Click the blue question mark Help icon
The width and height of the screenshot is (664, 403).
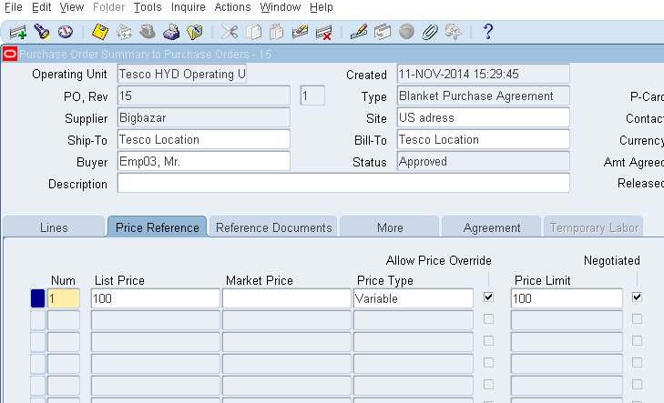click(x=488, y=32)
